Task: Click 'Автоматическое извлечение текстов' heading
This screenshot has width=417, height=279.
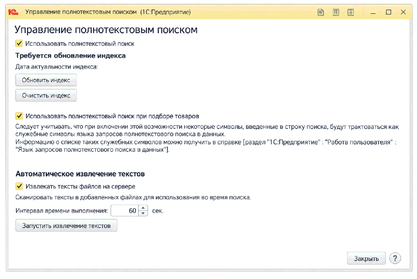Action: [x=80, y=174]
